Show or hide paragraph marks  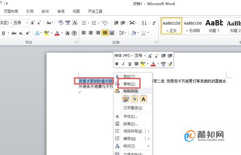[154, 23]
